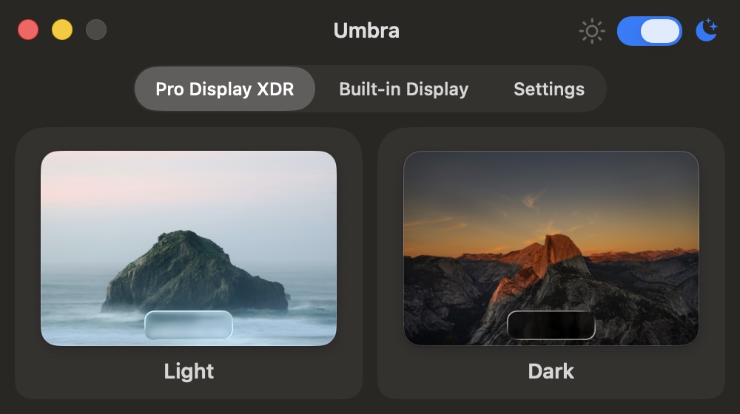Click the Dark label text
Image resolution: width=740 pixels, height=414 pixels.
[551, 371]
